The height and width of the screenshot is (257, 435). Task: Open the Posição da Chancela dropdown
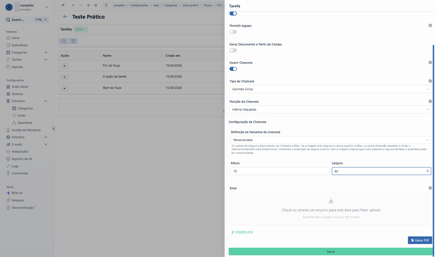[331, 109]
